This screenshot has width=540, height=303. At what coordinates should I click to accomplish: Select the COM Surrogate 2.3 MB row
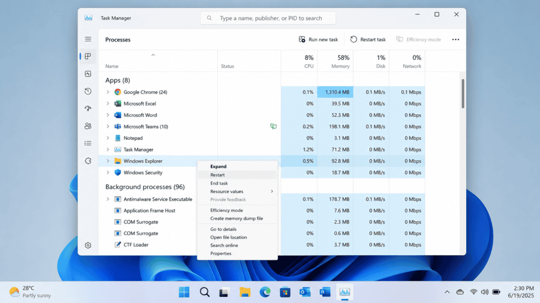(262, 222)
